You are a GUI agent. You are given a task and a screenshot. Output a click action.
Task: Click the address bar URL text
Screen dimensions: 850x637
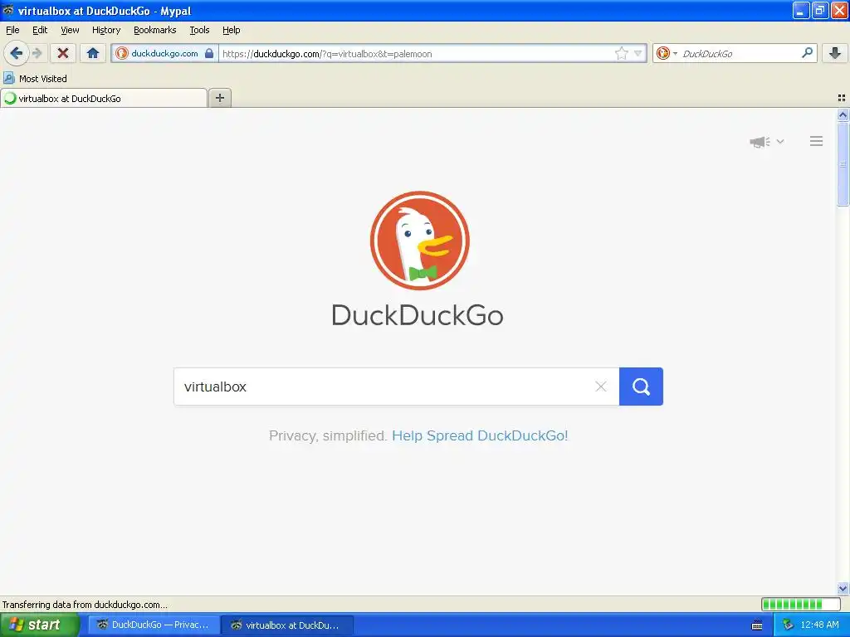[x=327, y=54]
